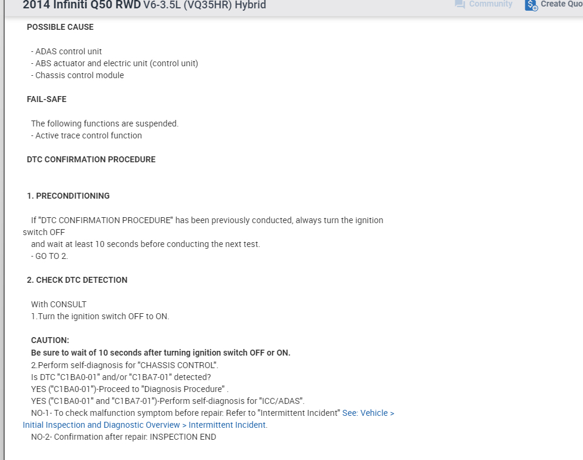Click the Active trace control function line
The image size is (583, 460).
click(x=88, y=135)
